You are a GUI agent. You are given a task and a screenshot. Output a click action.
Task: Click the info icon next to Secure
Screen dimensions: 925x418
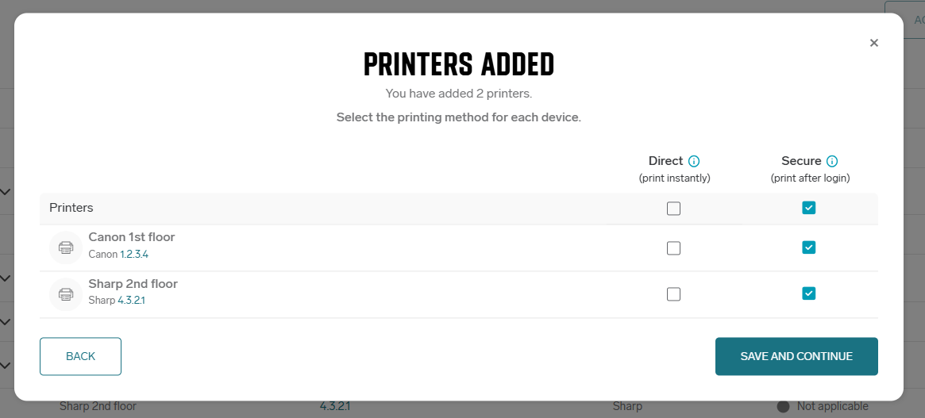pyautogui.click(x=832, y=161)
